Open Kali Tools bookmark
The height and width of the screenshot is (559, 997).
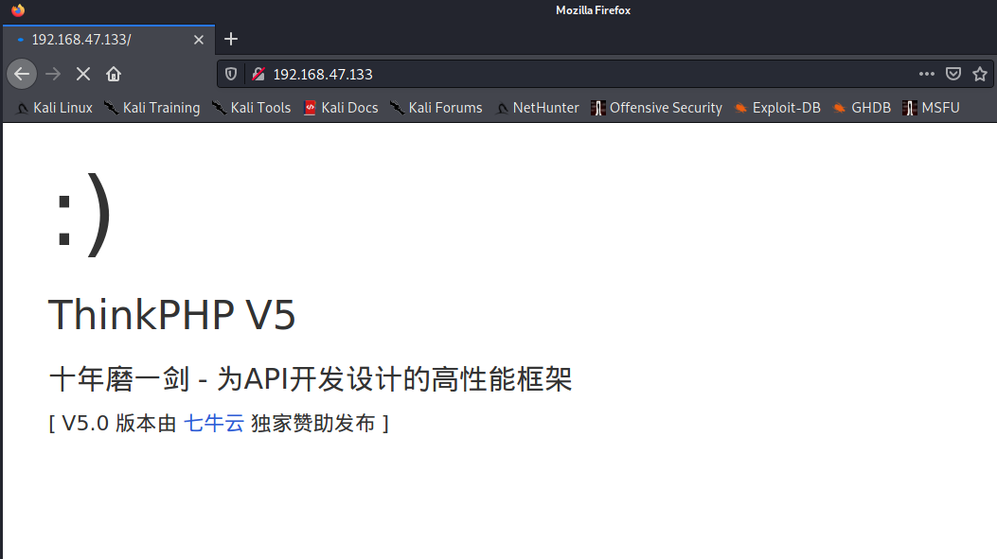pos(252,108)
